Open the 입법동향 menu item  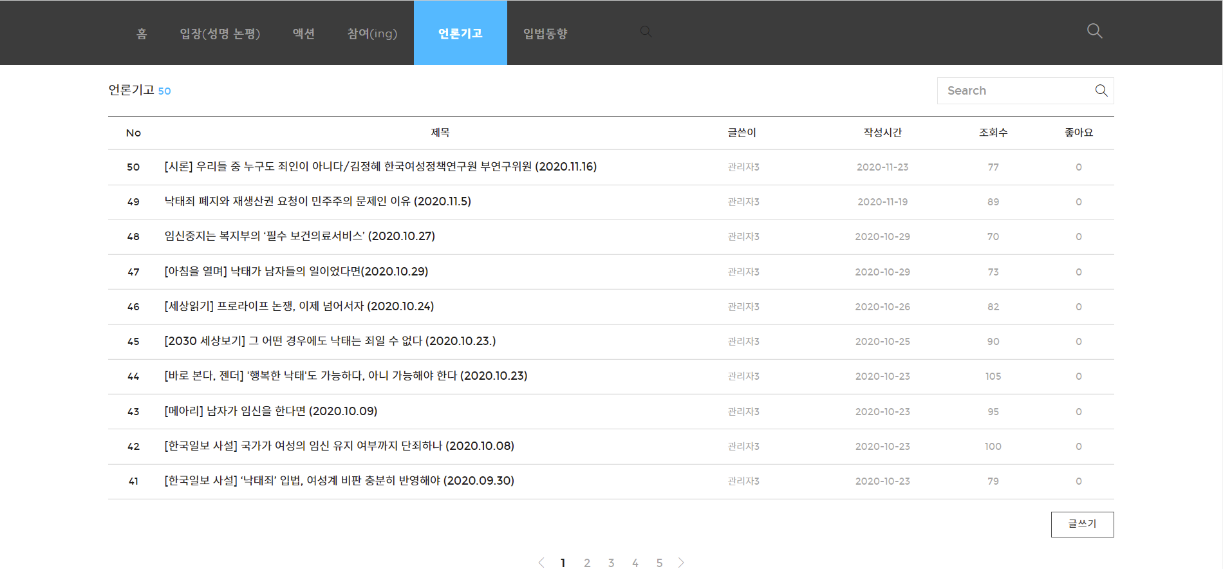[x=545, y=33]
